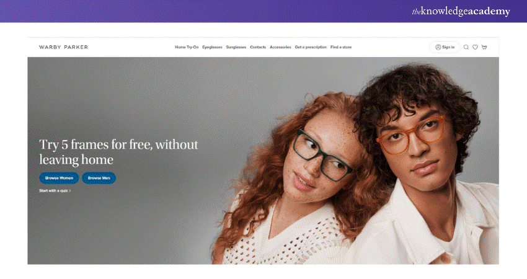
Task: Click the Browse Women button
Action: (59, 178)
